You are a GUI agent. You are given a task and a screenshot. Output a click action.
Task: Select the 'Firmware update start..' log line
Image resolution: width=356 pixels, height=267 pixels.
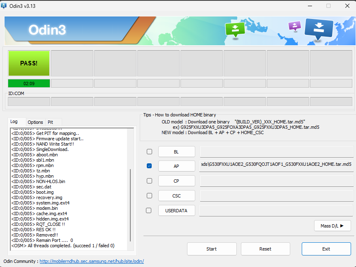pos(47,139)
